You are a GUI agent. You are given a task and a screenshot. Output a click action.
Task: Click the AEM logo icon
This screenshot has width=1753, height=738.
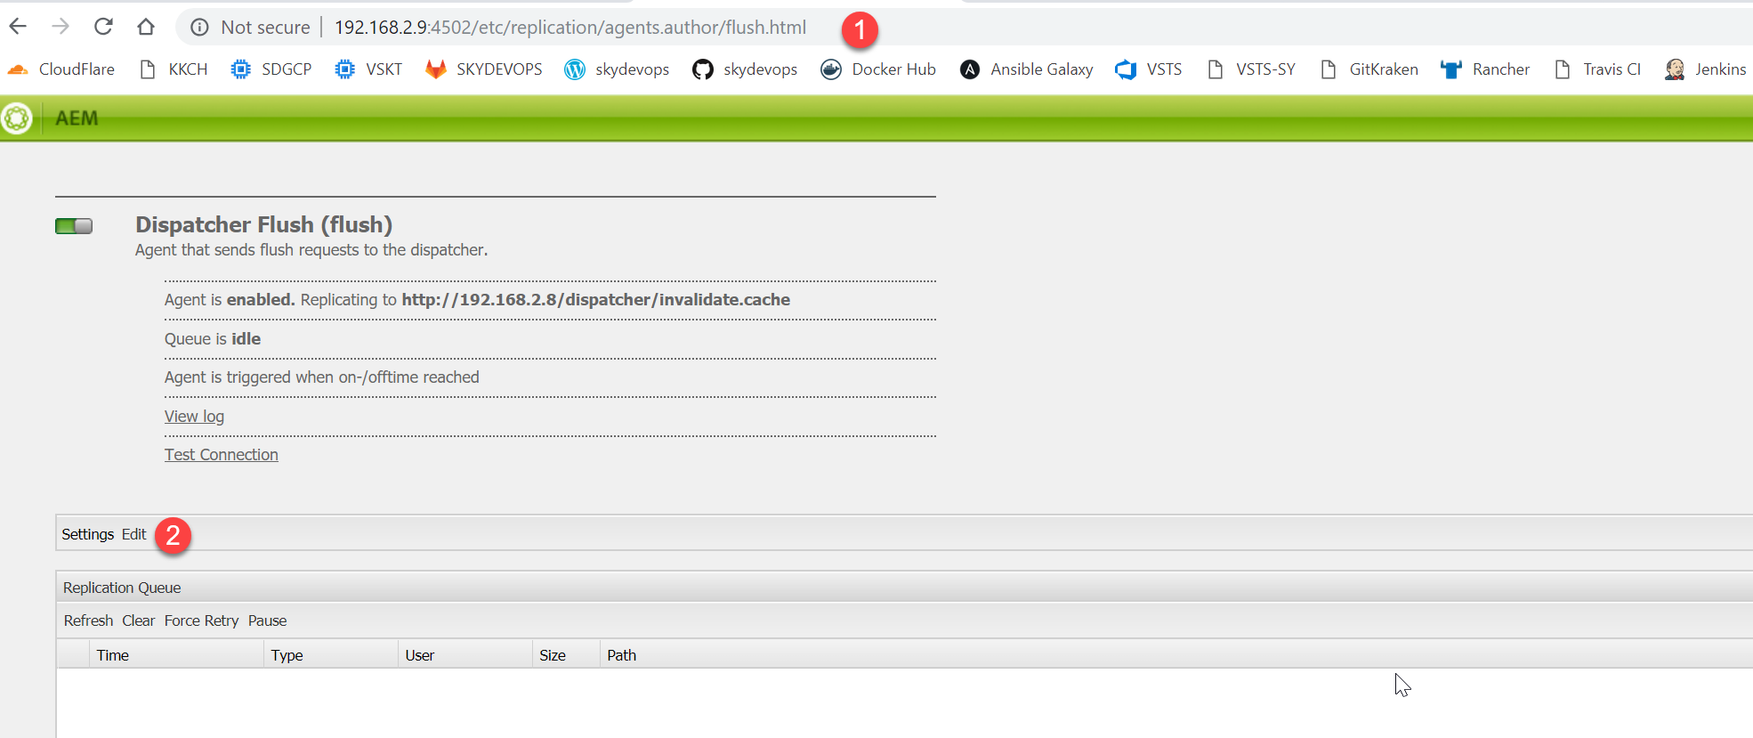click(17, 118)
